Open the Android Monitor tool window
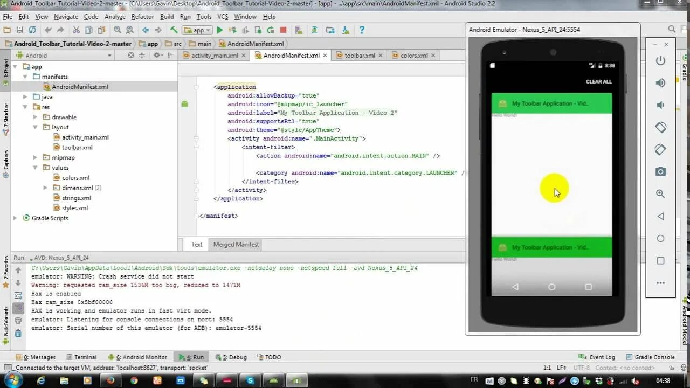690x388 pixels. [x=138, y=357]
